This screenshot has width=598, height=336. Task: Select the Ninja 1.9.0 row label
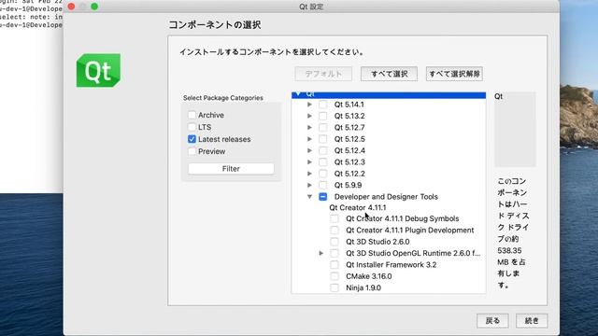[x=363, y=287]
